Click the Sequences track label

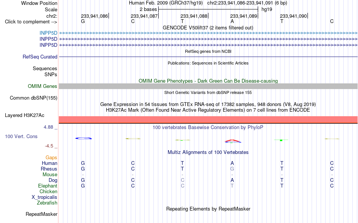click(45, 69)
